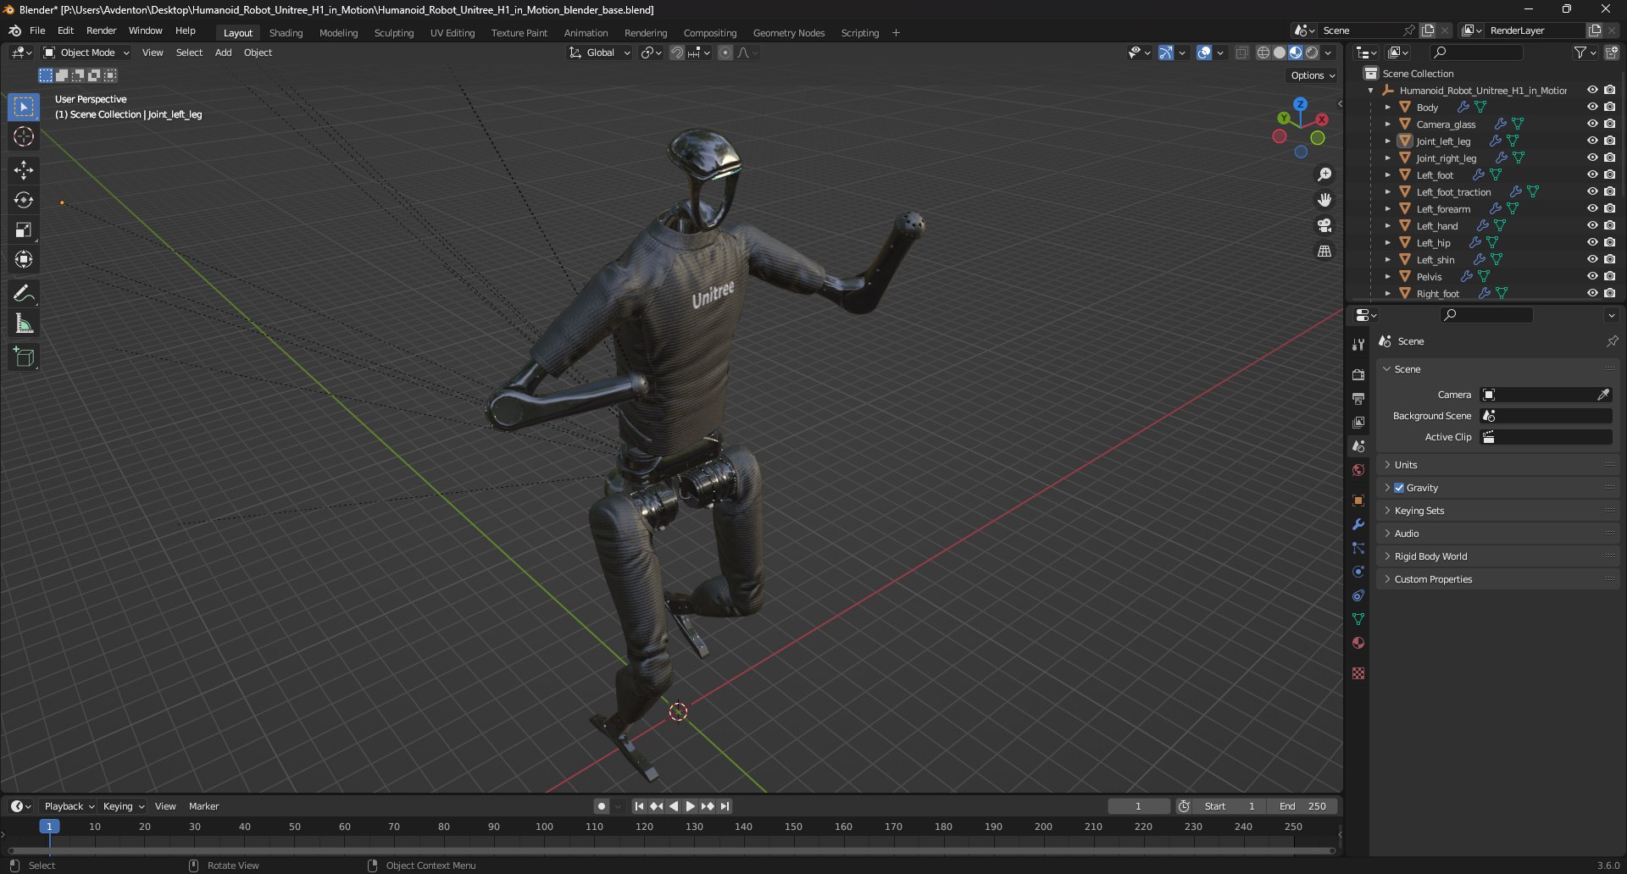This screenshot has height=874, width=1627.
Task: Toggle the Gravity checkbox
Action: pyautogui.click(x=1399, y=488)
